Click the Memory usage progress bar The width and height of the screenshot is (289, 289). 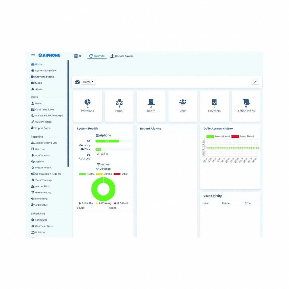(x=107, y=141)
